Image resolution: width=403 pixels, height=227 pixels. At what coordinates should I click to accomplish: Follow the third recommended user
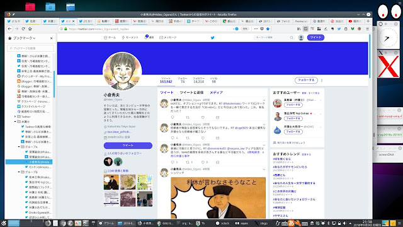(293, 132)
